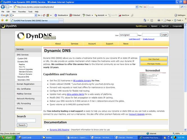
Task: Click the Home icon in command bar
Action: point(145,20)
